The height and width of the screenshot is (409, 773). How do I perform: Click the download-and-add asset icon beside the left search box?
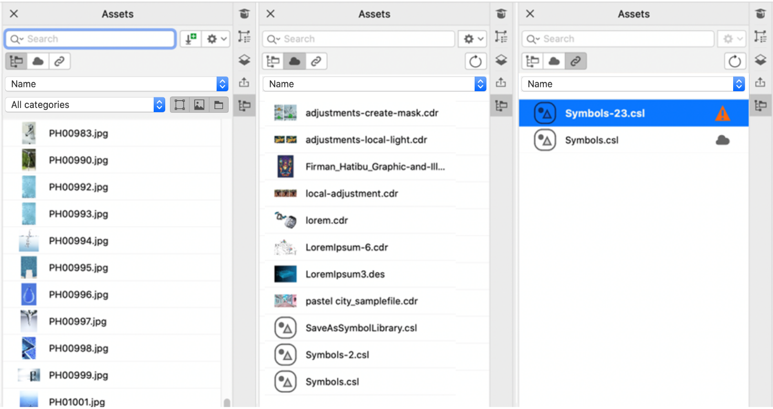coord(190,39)
